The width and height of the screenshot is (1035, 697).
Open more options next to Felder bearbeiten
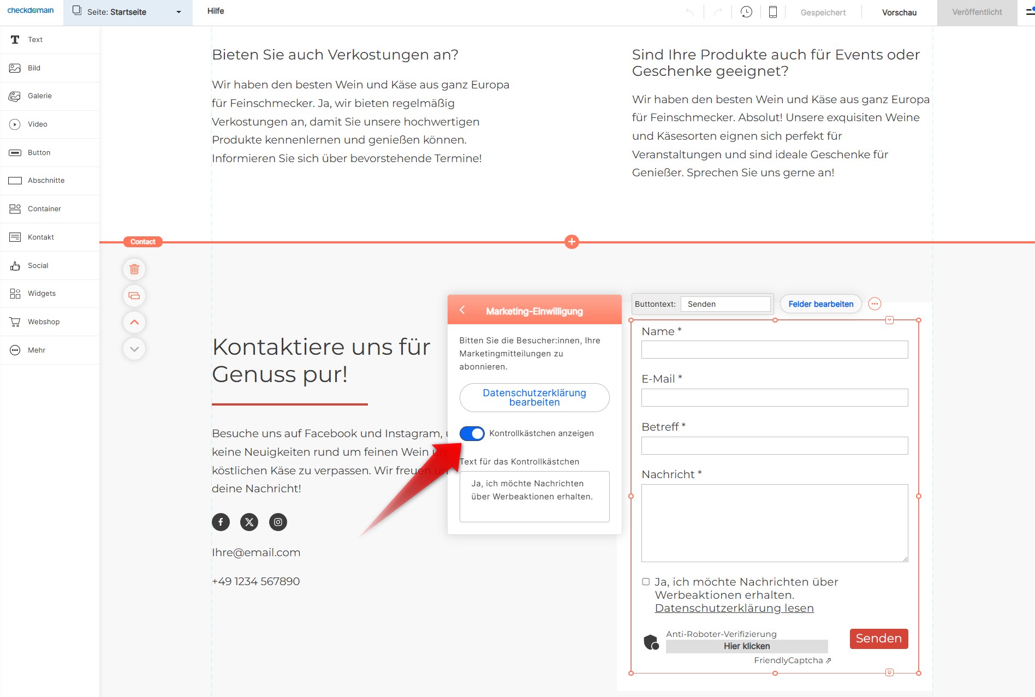tap(875, 304)
